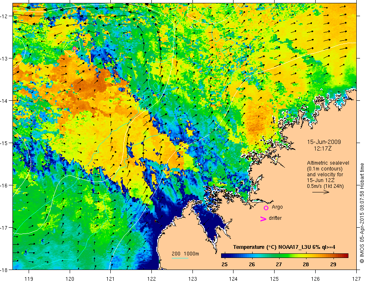This screenshot has width=365, height=282.
Task: Click the 'and velocity for' text
Action: click(x=325, y=175)
